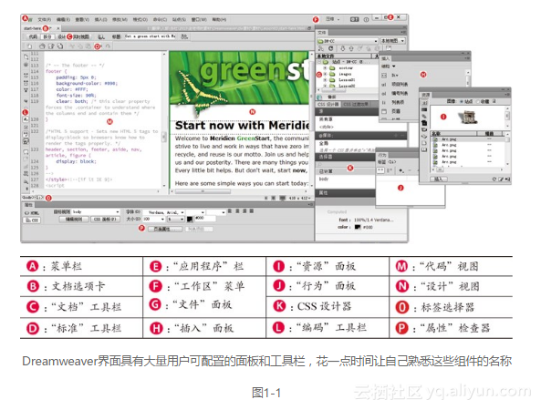This screenshot has width=541, height=410.
Task: Open the 文件(F) menu
Action: [x=44, y=20]
